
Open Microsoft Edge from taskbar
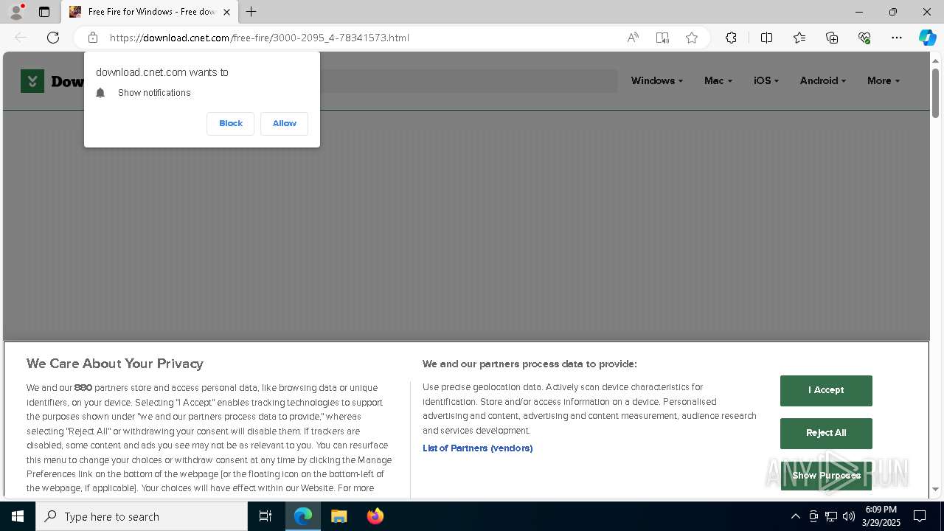[303, 516]
